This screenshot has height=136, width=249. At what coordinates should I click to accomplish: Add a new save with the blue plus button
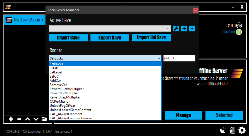point(184,28)
